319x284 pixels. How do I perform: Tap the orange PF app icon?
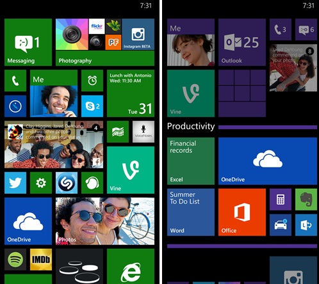click(113, 42)
